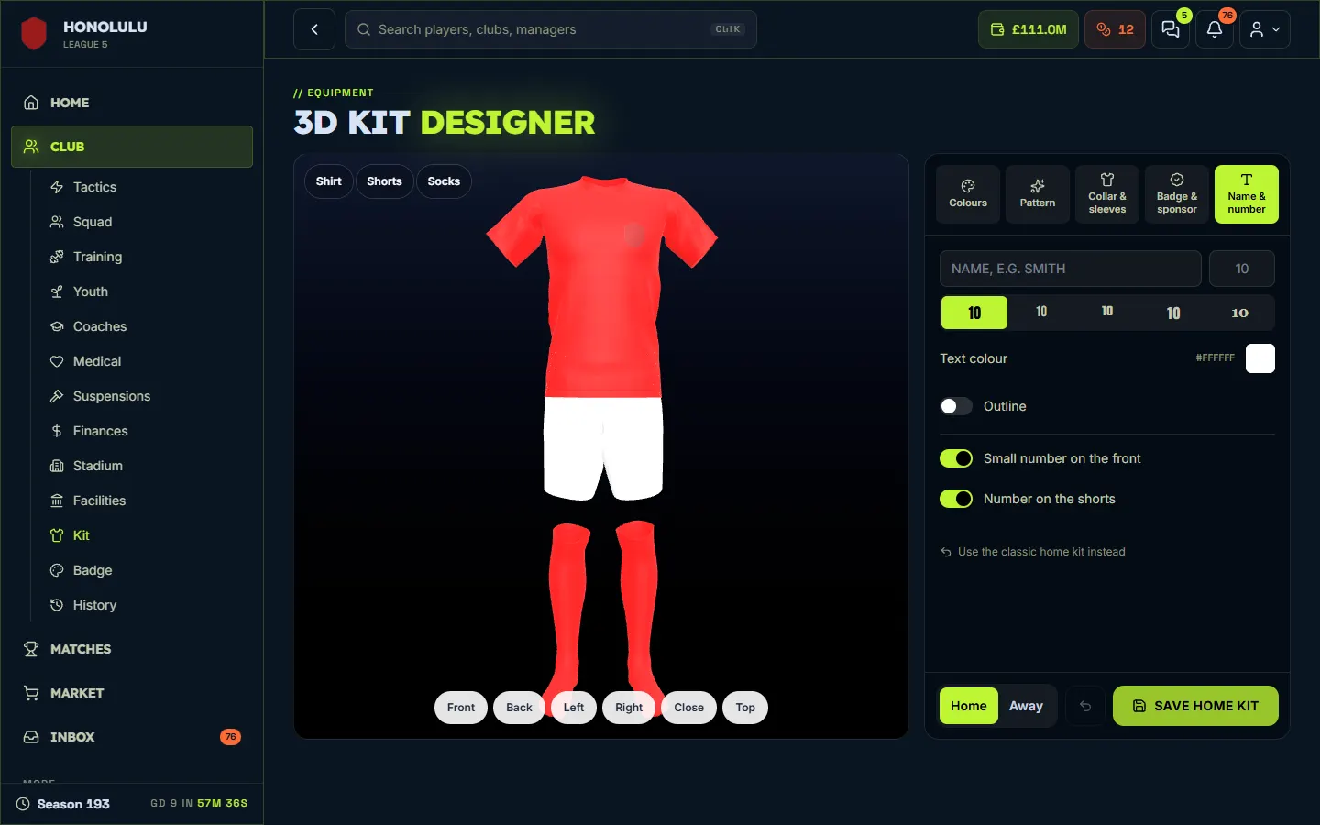1320x825 pixels.
Task: Use the classic home kit instead
Action: (1033, 552)
